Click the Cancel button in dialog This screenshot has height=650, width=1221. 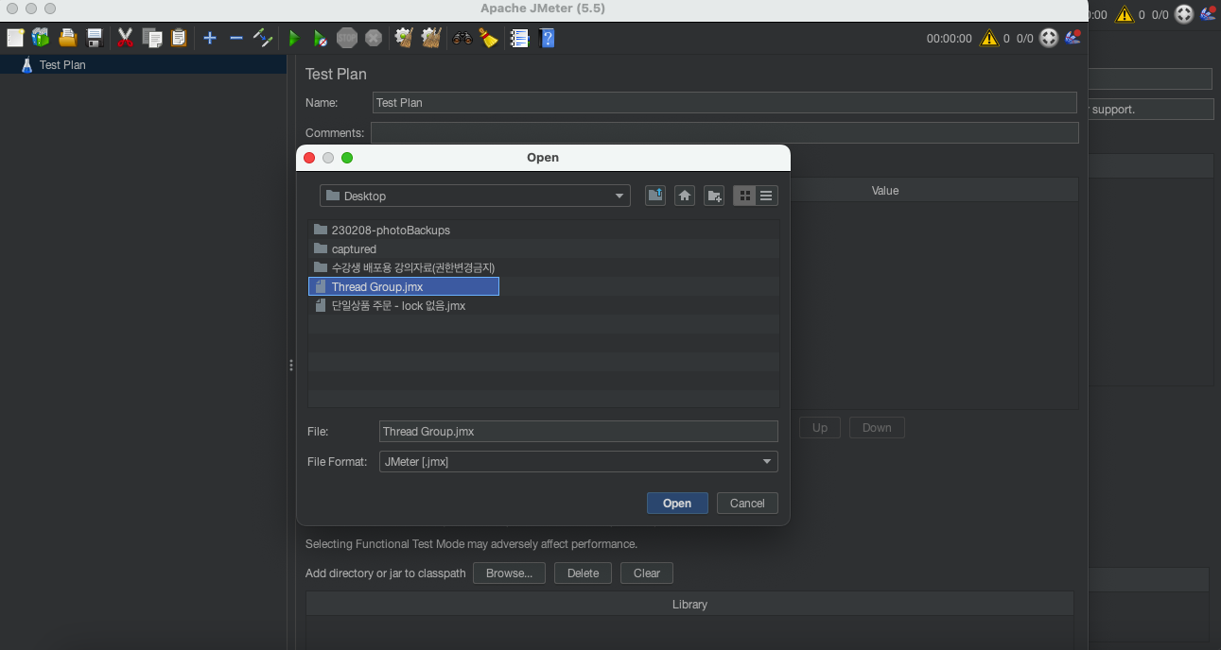coord(747,503)
